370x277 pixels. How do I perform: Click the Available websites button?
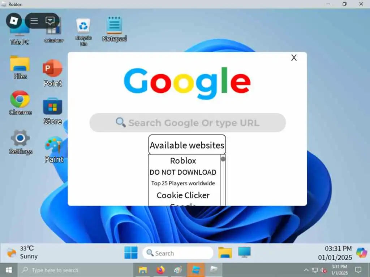[x=187, y=145]
